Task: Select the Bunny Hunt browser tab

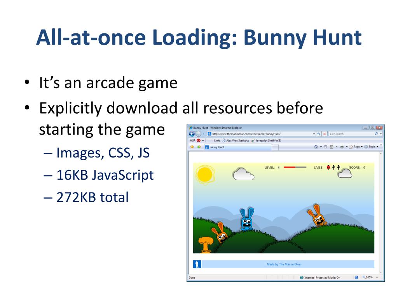Action: pyautogui.click(x=238, y=147)
